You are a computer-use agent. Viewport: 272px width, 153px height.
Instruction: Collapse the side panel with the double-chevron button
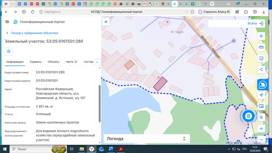[106, 22]
